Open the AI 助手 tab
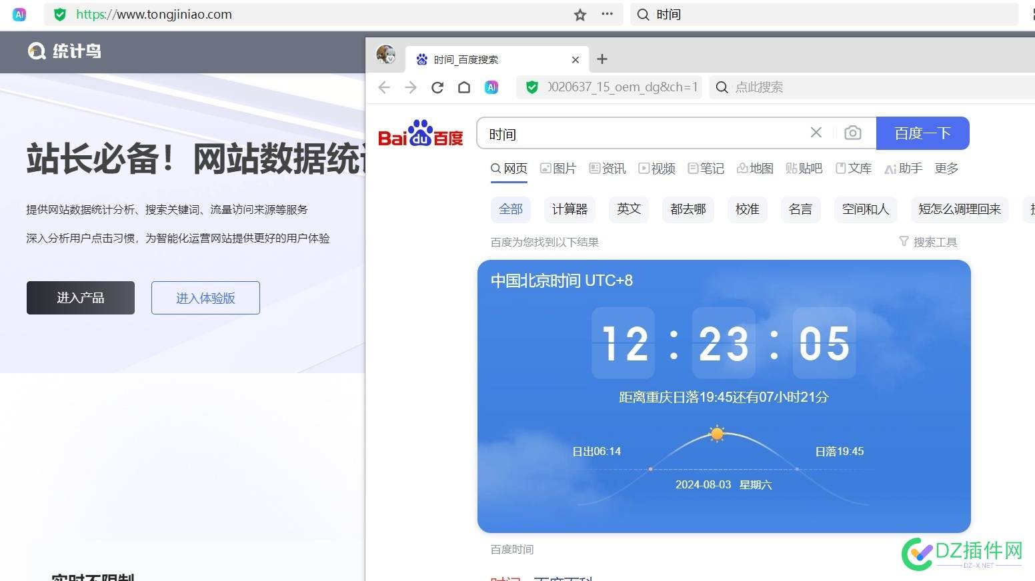The image size is (1035, 581). pyautogui.click(x=904, y=169)
